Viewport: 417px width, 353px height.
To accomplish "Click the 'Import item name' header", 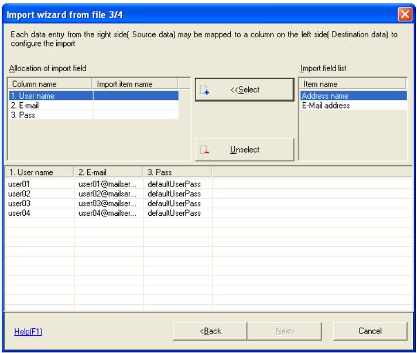I will (x=134, y=84).
